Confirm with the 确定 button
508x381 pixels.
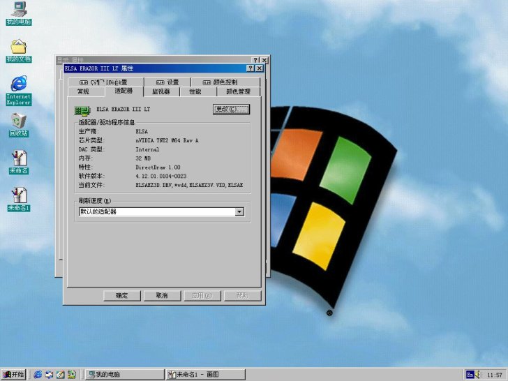point(122,295)
